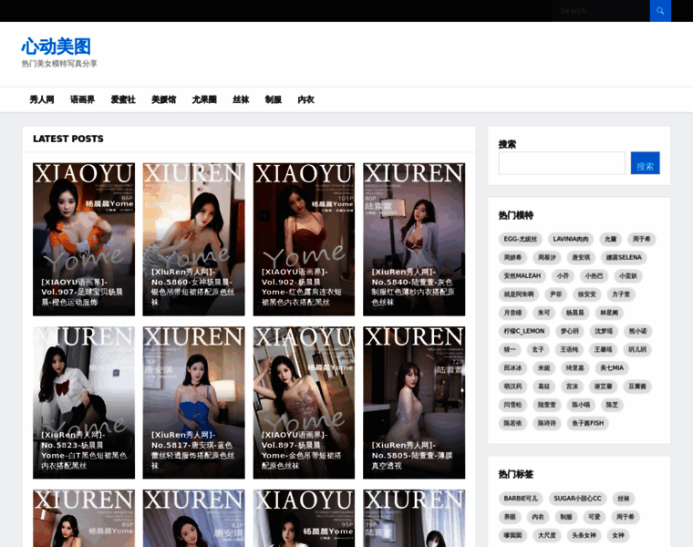Click the blue magnifier search icon in top bar
This screenshot has width=693, height=547.
(x=660, y=11)
